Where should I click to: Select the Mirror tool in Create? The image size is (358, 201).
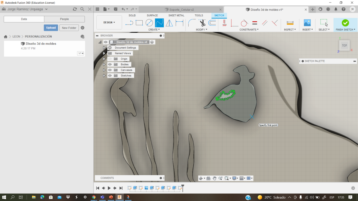click(x=169, y=23)
